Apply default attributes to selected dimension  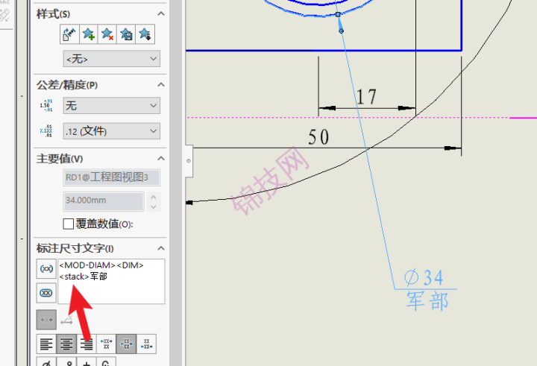tap(69, 34)
